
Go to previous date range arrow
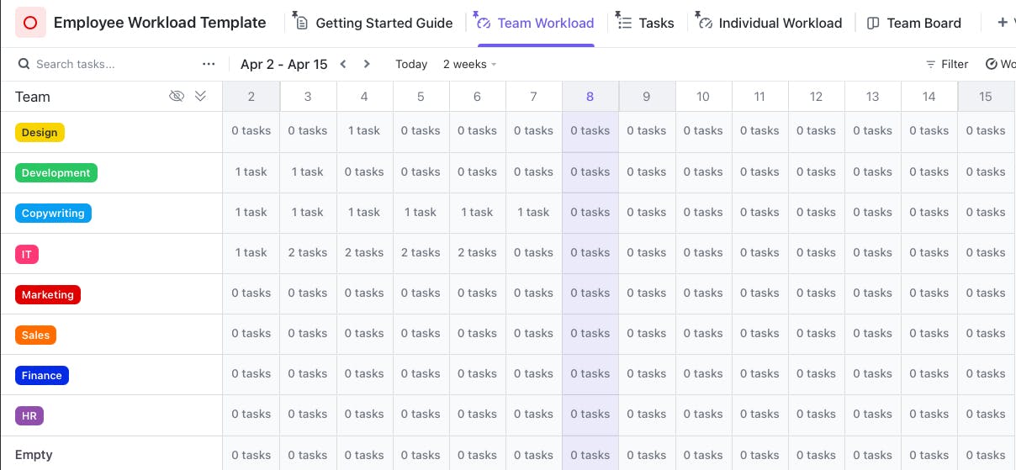343,64
